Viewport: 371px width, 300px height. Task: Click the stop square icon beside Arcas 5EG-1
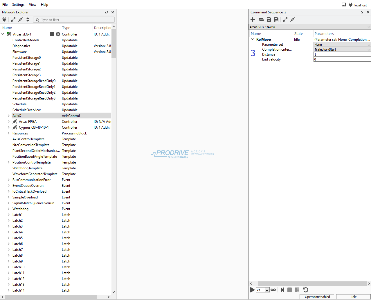click(x=52, y=34)
